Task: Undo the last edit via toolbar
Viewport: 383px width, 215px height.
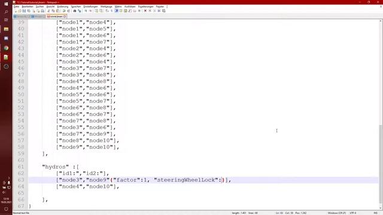Action: click(64, 11)
